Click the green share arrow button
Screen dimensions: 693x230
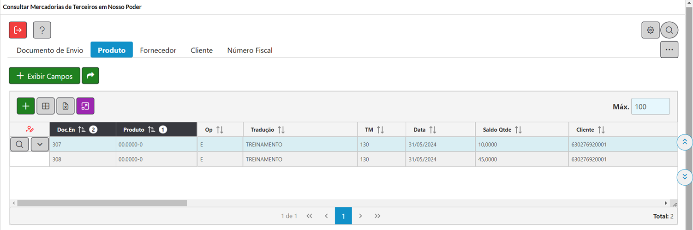coord(90,76)
